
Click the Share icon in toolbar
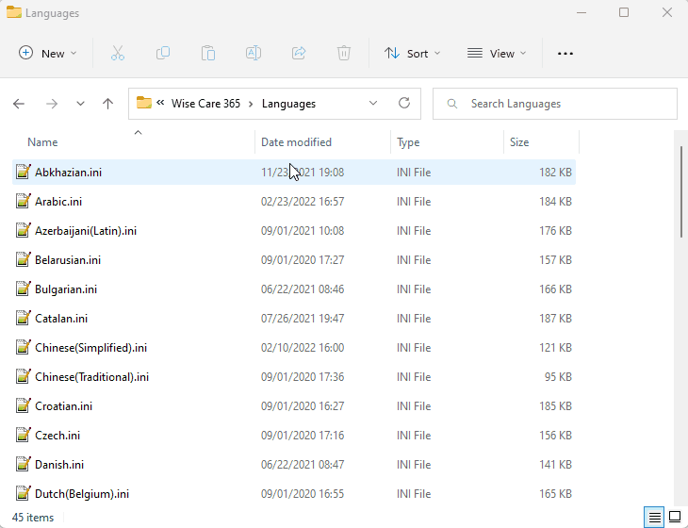[299, 53]
